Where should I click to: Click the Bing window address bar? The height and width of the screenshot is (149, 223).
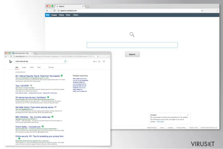55,56
